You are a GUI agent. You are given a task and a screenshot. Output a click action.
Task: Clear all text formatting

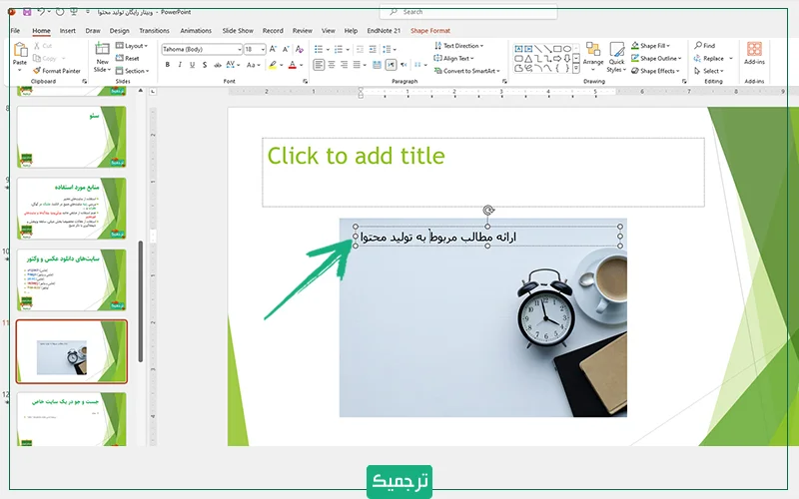coord(299,49)
